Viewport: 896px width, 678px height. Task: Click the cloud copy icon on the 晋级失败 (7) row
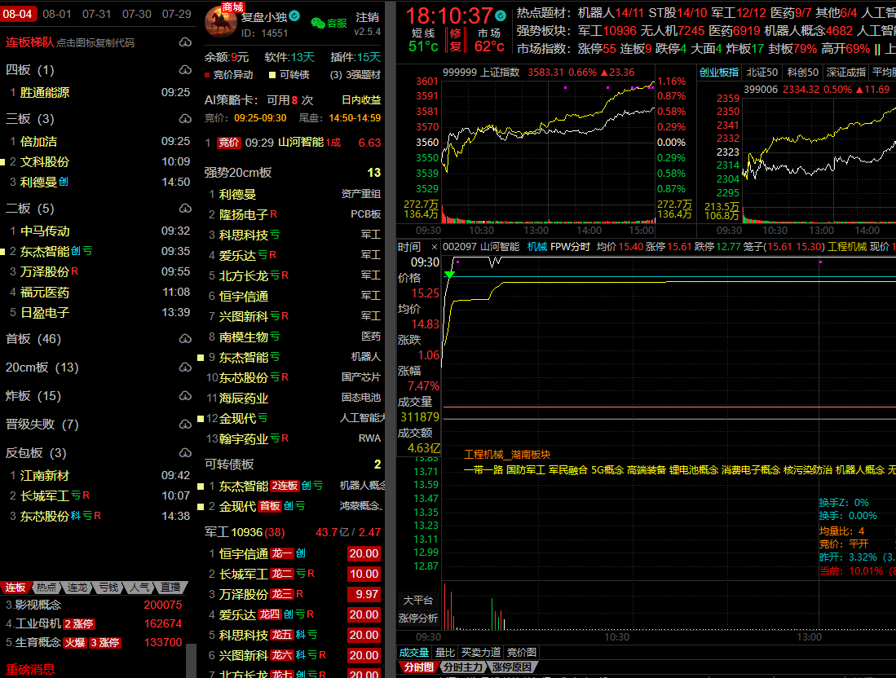pyautogui.click(x=185, y=425)
